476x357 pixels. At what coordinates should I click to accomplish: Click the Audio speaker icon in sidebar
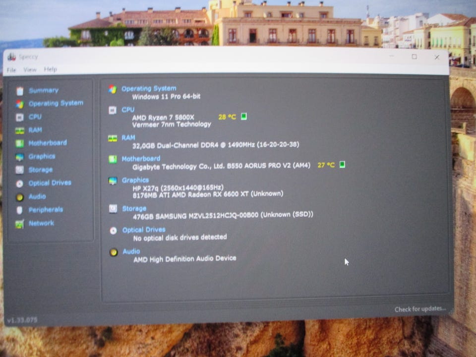point(20,197)
